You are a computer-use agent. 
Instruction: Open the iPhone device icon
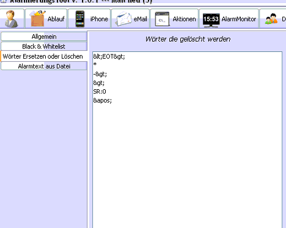click(80, 19)
